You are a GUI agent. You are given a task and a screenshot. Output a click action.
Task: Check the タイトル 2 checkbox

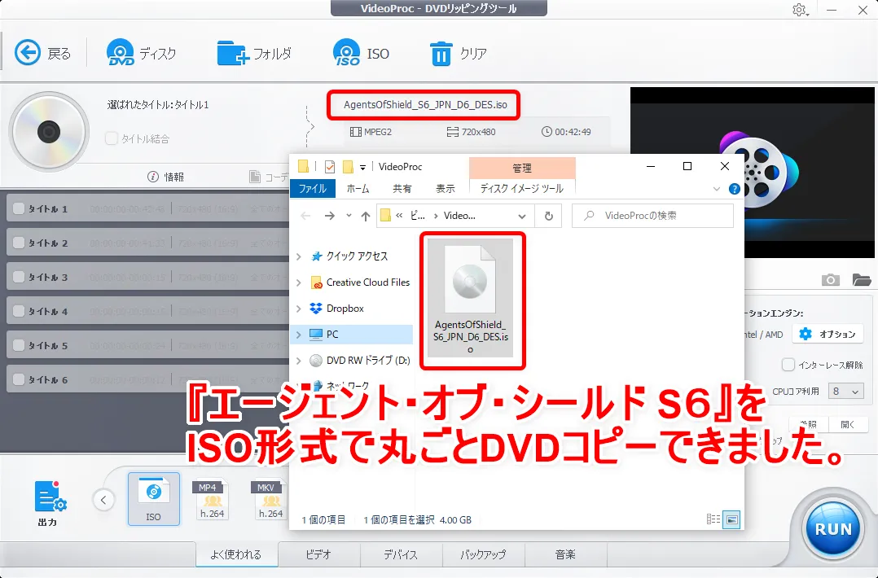(19, 243)
